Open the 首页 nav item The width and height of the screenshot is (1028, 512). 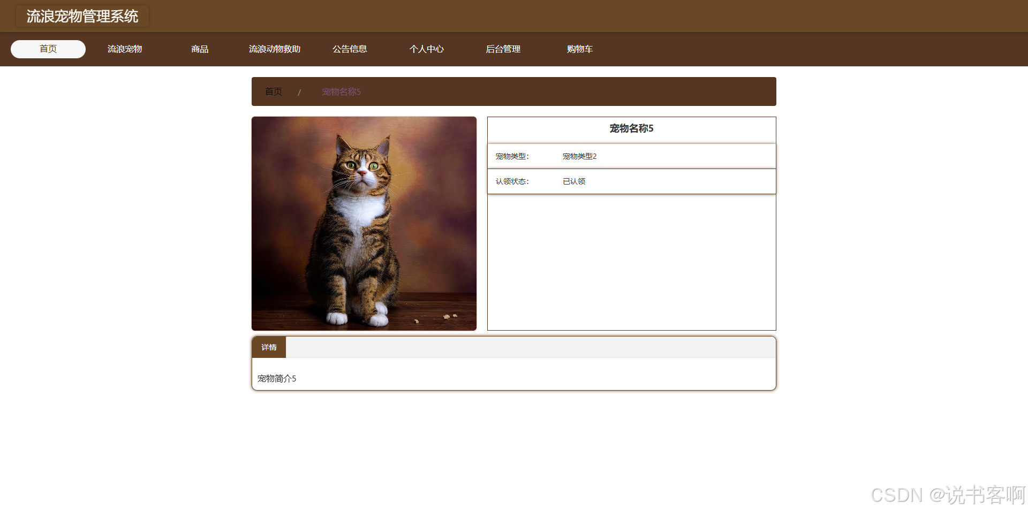tap(48, 49)
